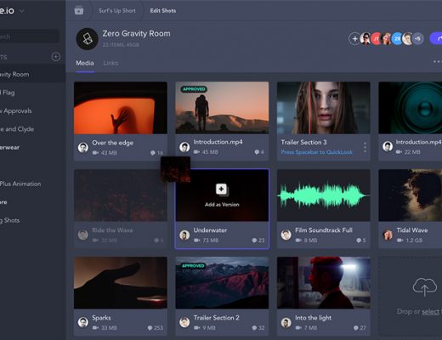Open the speaker Introduction.mp4 22 MB thumbnail
Screen dimensions: 442x340
point(411,108)
